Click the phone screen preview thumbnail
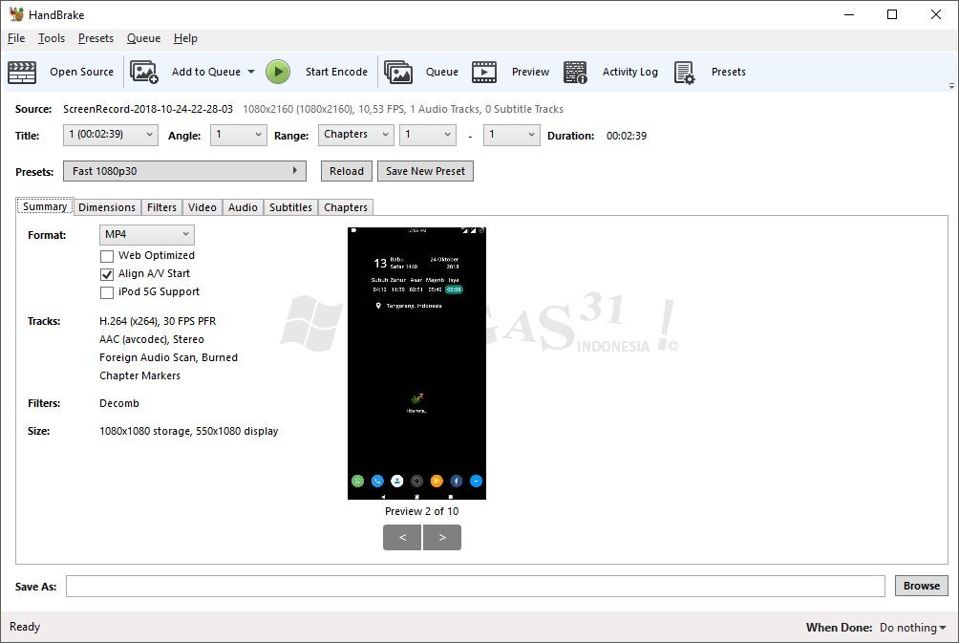The width and height of the screenshot is (959, 643). [416, 363]
